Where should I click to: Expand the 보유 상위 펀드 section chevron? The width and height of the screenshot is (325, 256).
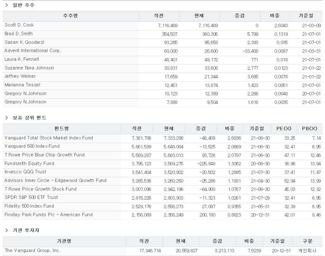[x=6, y=118]
